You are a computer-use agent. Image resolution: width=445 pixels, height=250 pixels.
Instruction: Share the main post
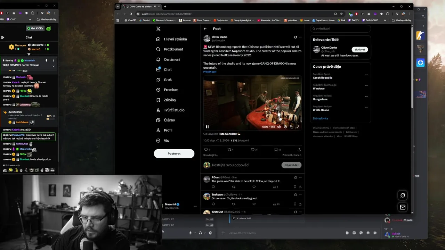pos(299,150)
